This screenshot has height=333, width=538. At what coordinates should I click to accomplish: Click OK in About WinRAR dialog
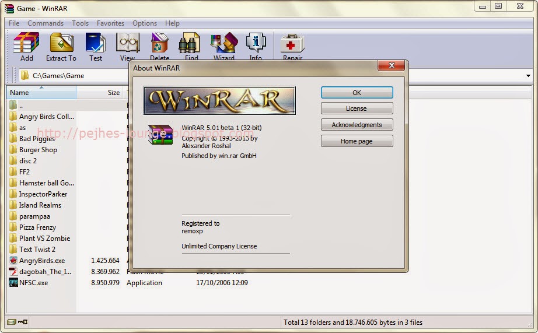(x=357, y=93)
